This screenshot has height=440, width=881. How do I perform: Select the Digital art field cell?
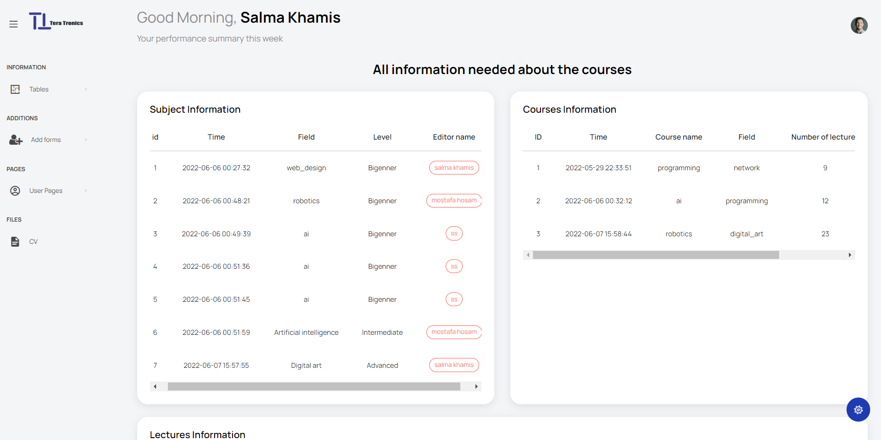[x=306, y=365]
